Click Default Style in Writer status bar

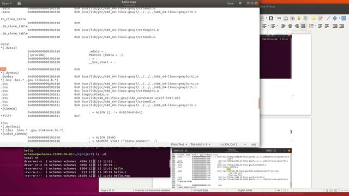(x=201, y=191)
